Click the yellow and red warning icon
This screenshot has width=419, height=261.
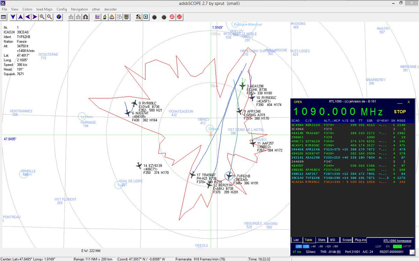point(112,16)
